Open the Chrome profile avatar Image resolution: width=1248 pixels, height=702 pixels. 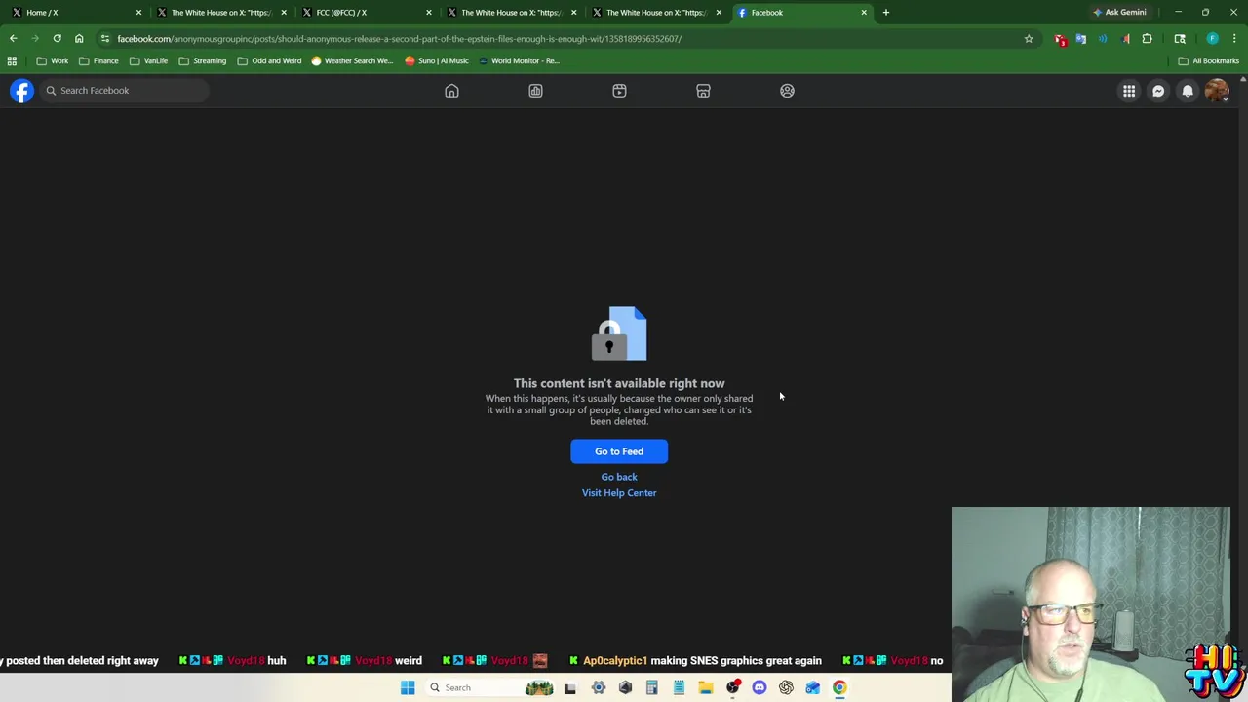(x=1212, y=39)
